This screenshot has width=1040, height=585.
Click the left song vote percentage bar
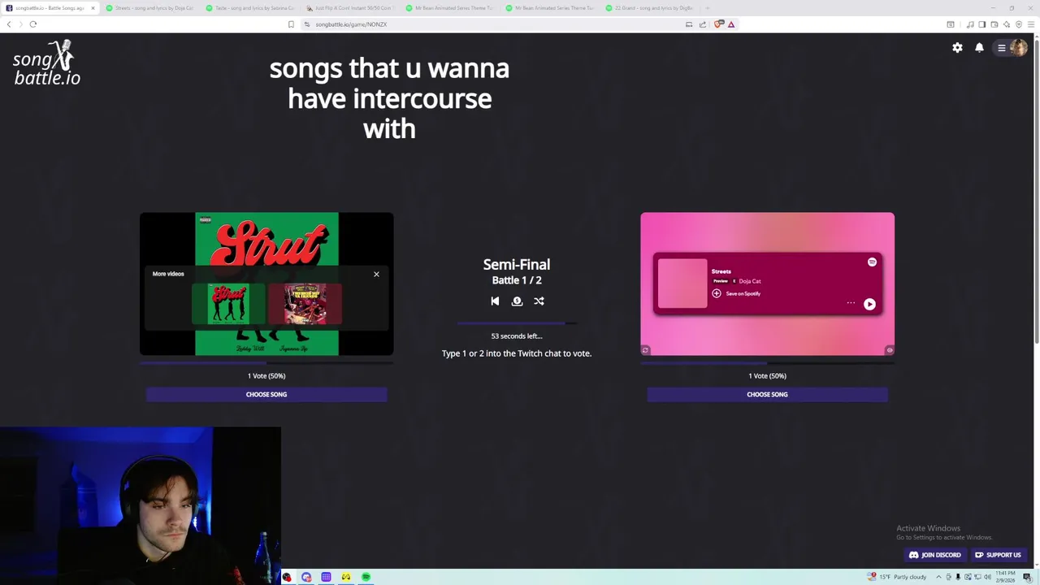266,363
